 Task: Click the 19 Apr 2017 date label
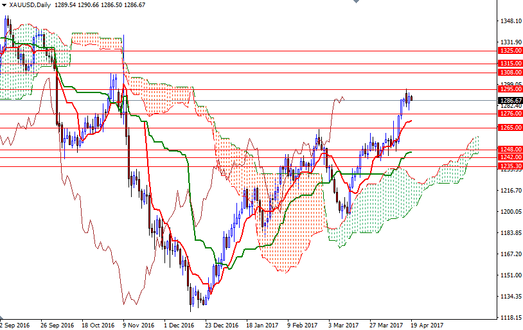[426, 325]
